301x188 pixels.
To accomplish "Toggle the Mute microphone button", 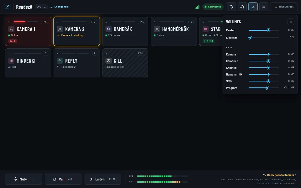I will [x=24, y=179].
